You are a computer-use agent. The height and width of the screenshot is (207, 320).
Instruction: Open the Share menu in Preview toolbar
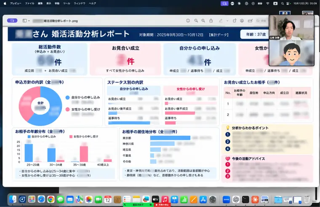coord(211,21)
